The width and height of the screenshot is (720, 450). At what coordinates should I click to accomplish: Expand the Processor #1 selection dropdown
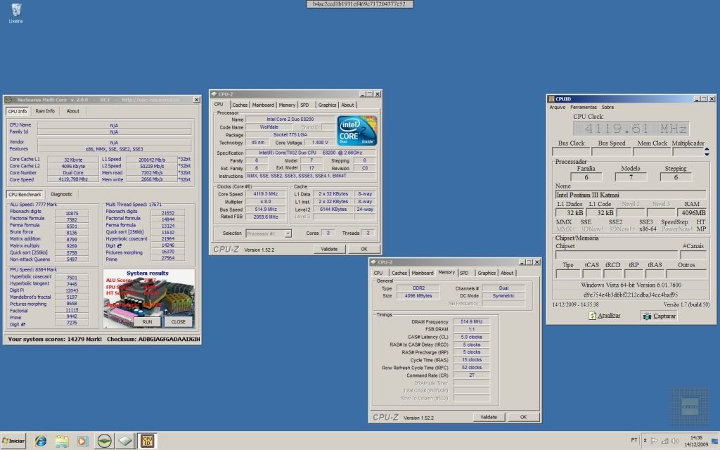click(288, 233)
